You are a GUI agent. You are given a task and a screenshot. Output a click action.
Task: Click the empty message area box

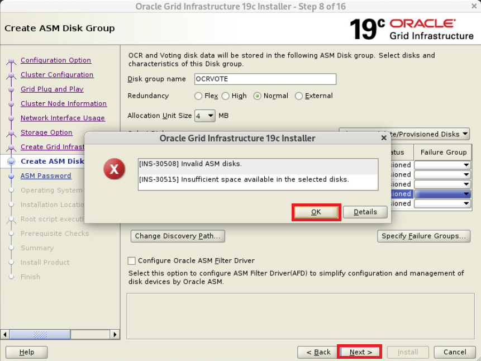tap(301, 316)
